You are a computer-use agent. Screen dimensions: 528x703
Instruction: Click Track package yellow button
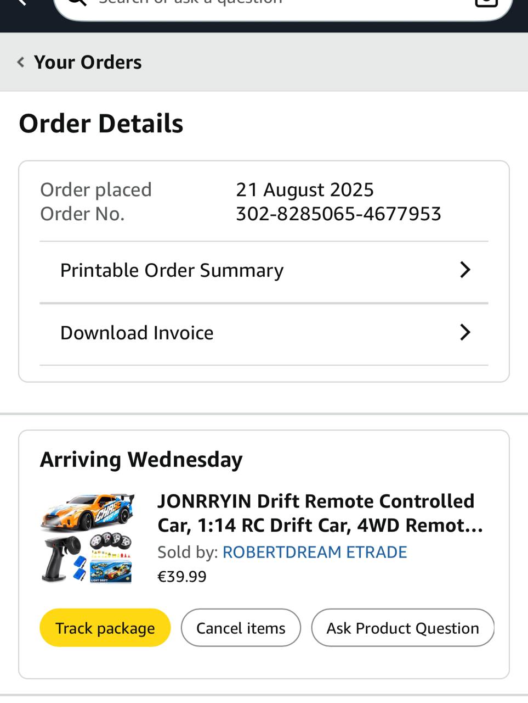[105, 628]
